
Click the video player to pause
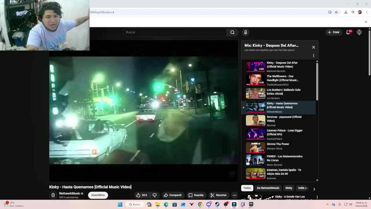point(143,111)
